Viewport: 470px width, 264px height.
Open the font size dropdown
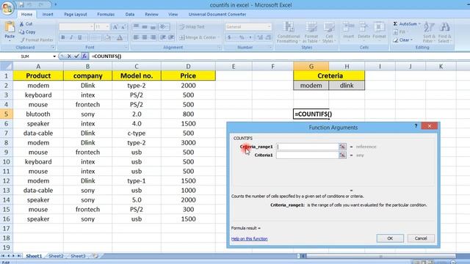107,26
